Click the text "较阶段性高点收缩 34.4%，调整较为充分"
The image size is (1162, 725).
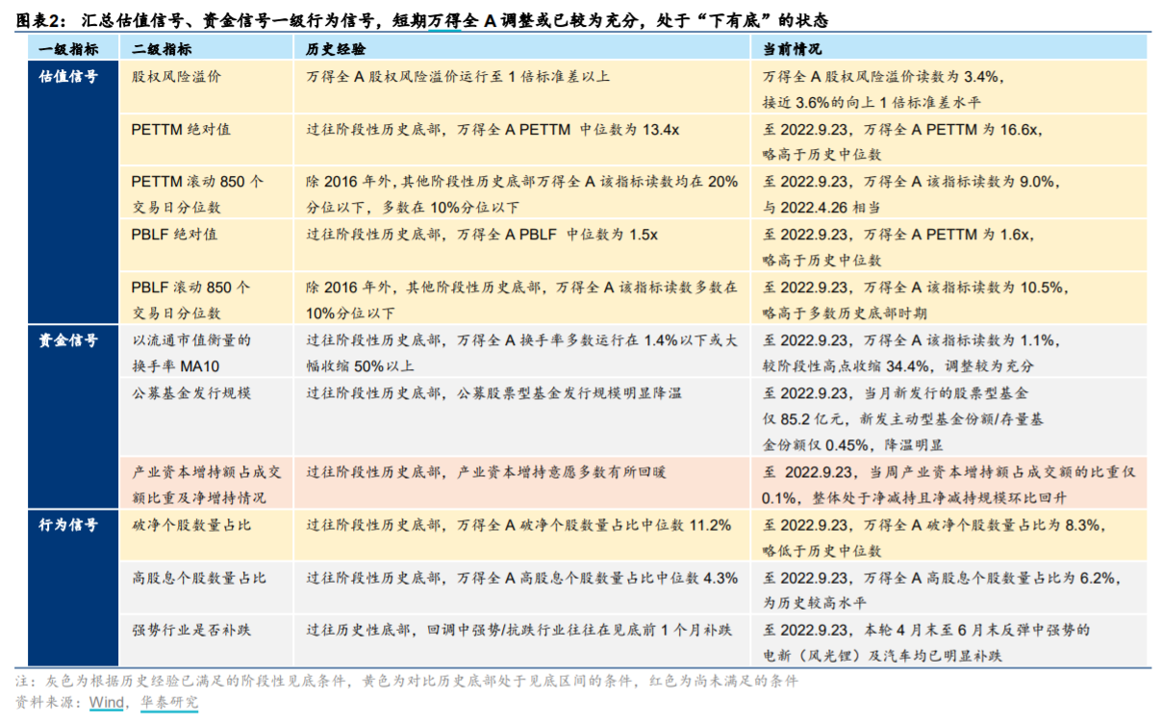pyautogui.click(x=900, y=365)
